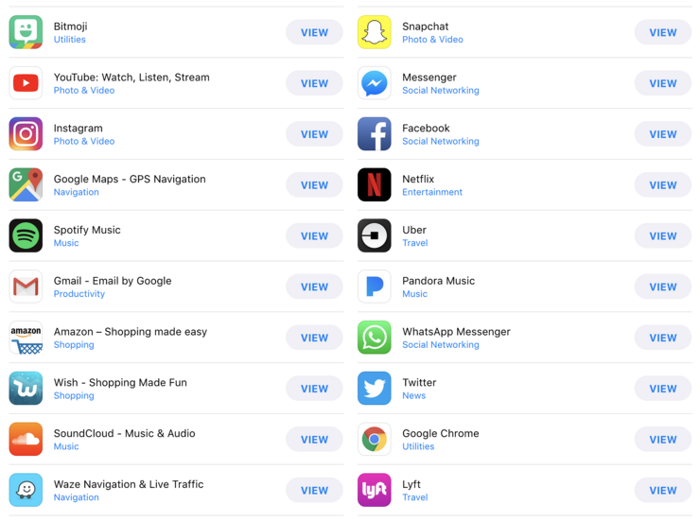Open the Spotify Music icon

click(x=26, y=235)
